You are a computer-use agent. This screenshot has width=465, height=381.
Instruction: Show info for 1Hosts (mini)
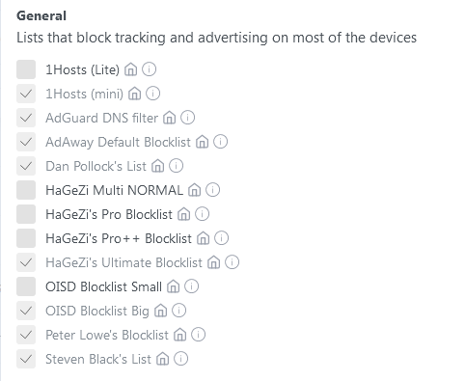coord(153,94)
